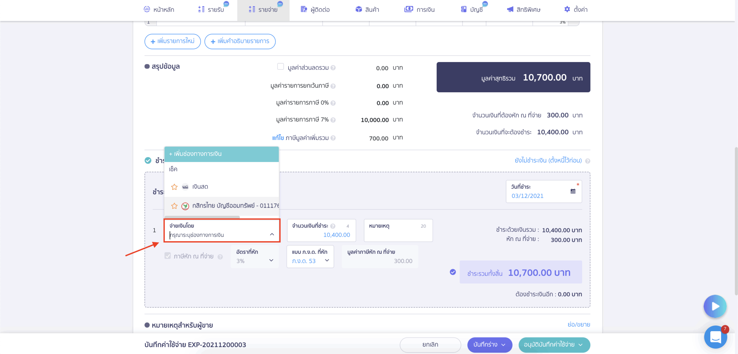Click เพิ่มรายการใหม่ button
The height and width of the screenshot is (354, 738).
pos(172,41)
